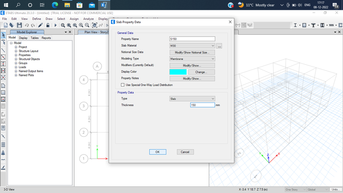
Task: Open the Property Data Type dropdown
Action: tap(192, 99)
